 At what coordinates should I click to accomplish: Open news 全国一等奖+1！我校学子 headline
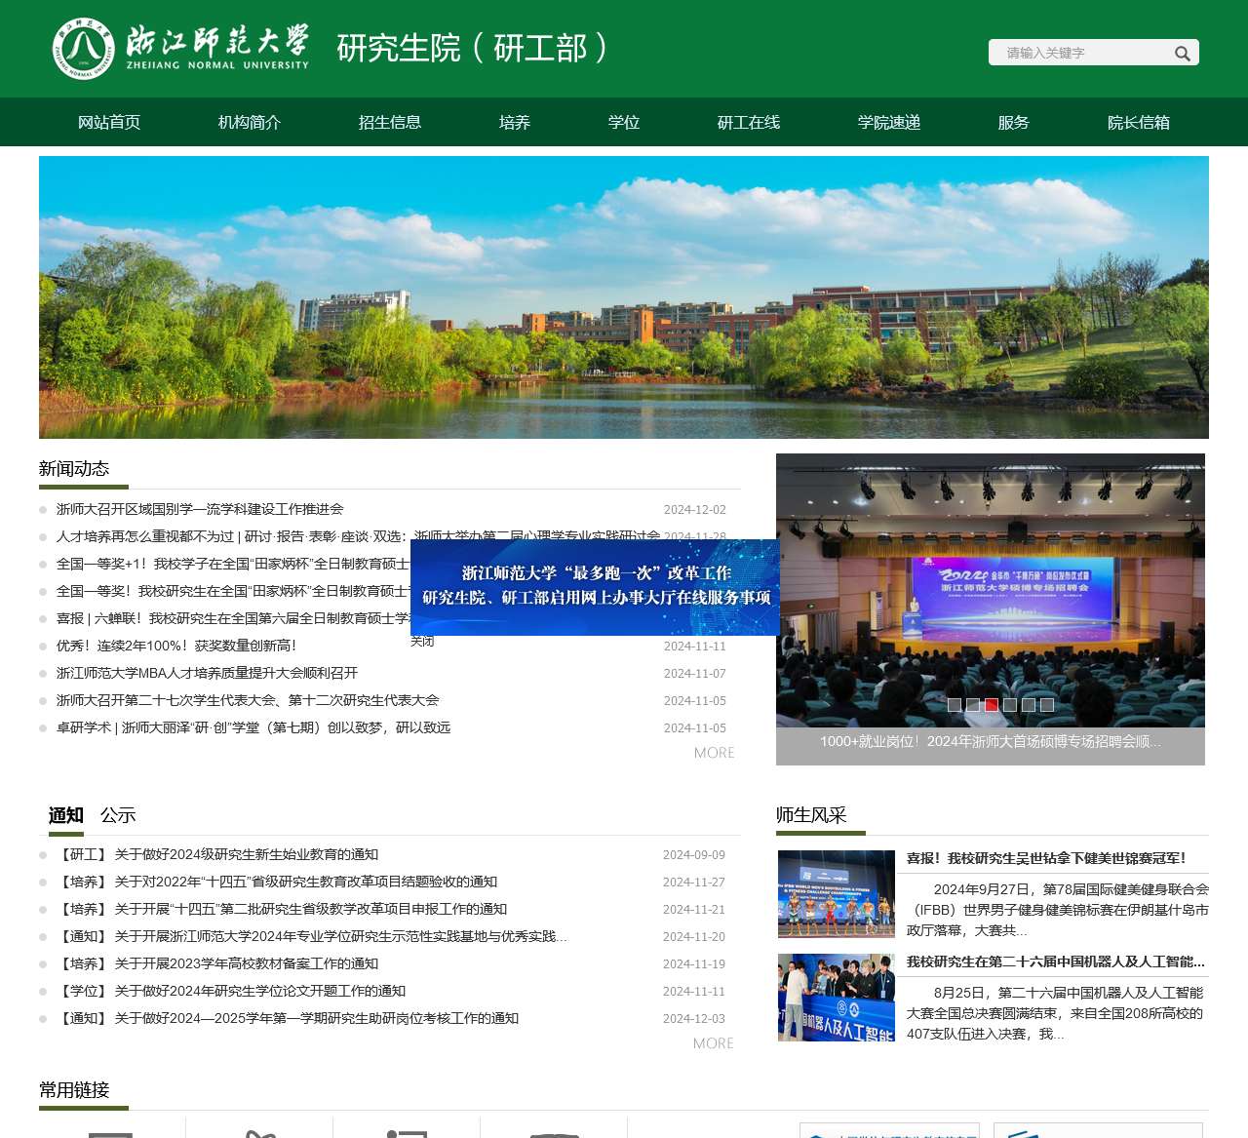click(233, 564)
